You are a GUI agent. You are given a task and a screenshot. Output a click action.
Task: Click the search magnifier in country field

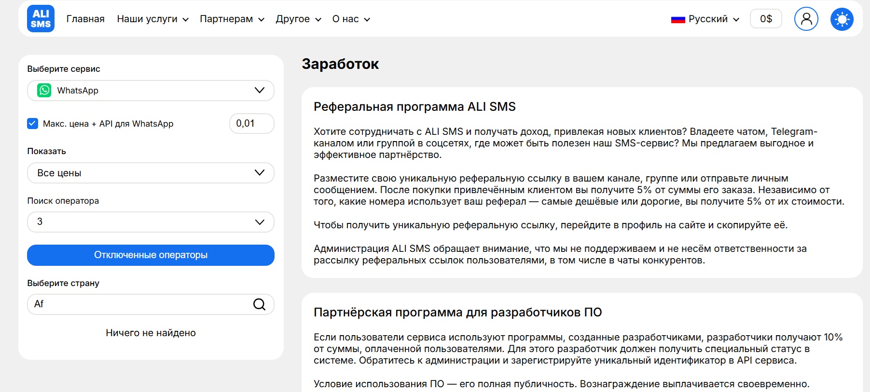[x=259, y=304]
